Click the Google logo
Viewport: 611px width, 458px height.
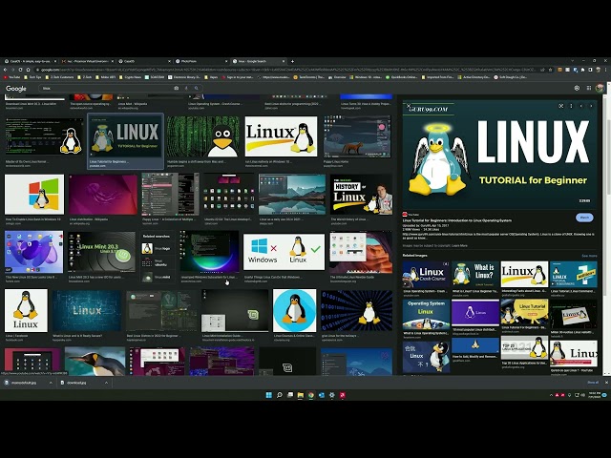[x=16, y=89]
